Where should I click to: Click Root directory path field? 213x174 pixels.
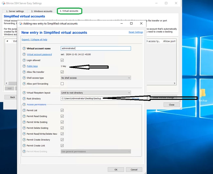pos(96,99)
